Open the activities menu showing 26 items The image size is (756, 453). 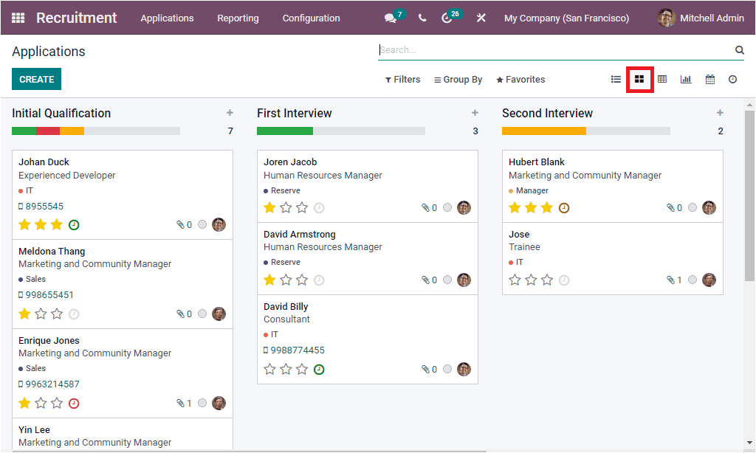449,17
